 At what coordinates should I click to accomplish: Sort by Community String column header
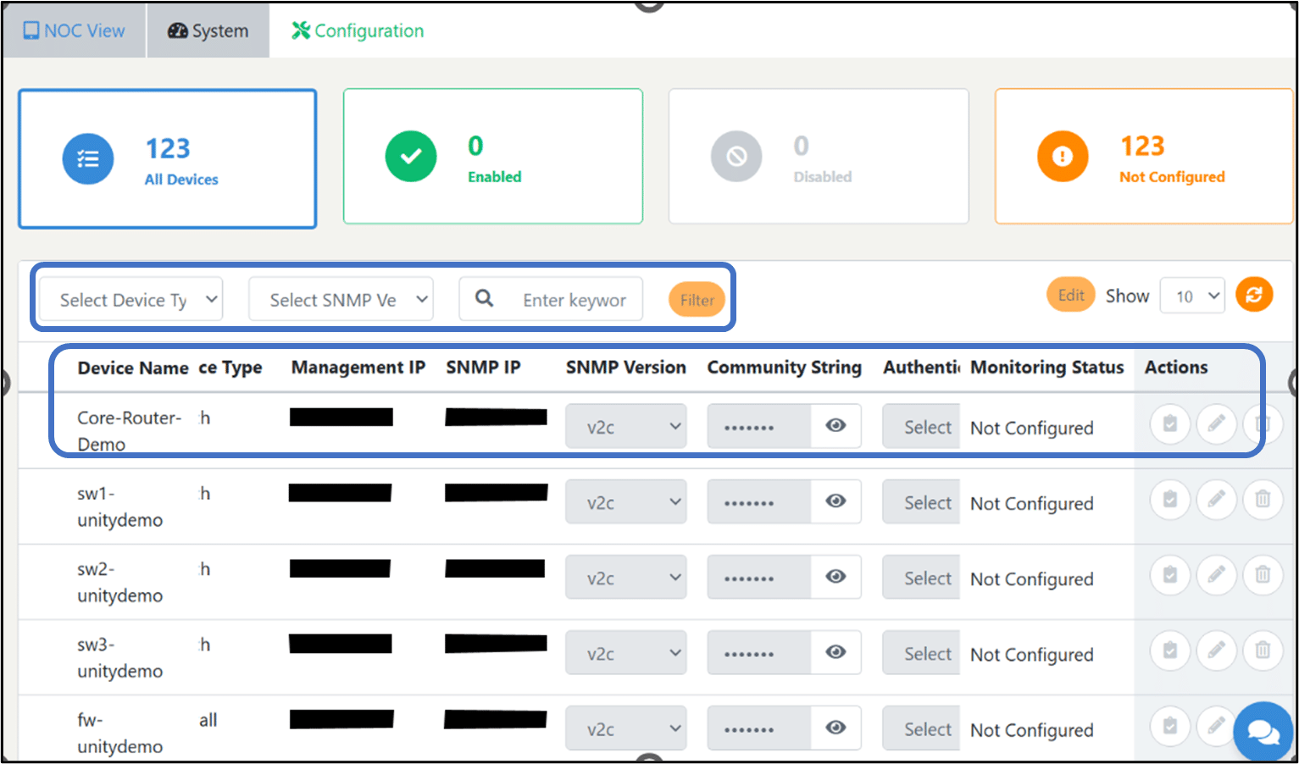[x=784, y=368]
